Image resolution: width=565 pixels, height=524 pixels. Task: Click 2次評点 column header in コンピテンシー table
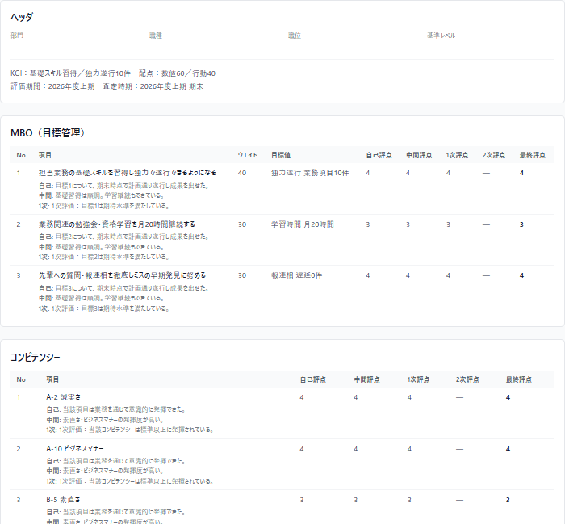467,379
